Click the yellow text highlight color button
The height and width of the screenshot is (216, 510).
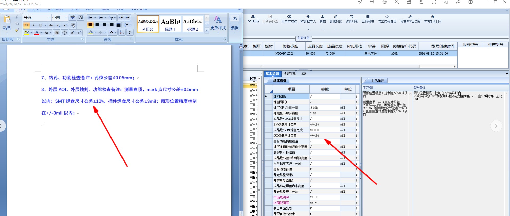[26, 32]
